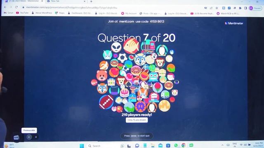The image size is (264, 148).
Task: Go to previous slide arrow button
Action: coord(29,137)
